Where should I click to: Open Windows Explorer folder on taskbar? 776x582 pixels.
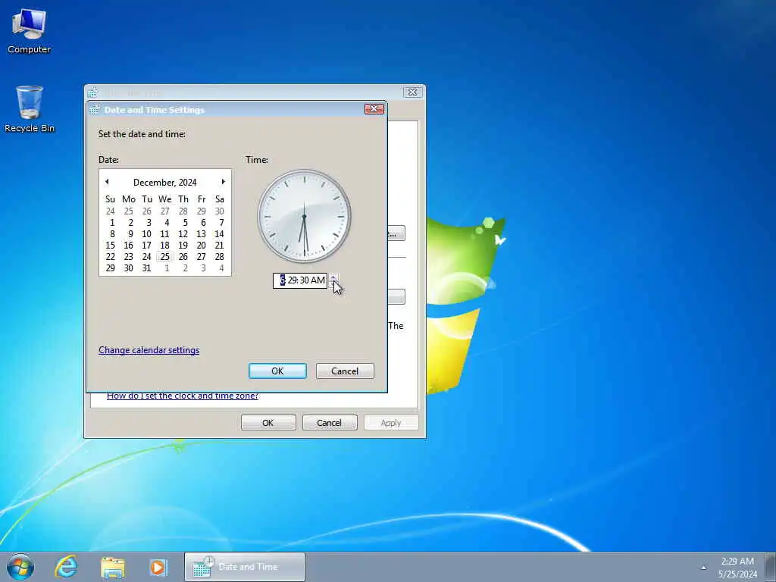[x=113, y=567]
